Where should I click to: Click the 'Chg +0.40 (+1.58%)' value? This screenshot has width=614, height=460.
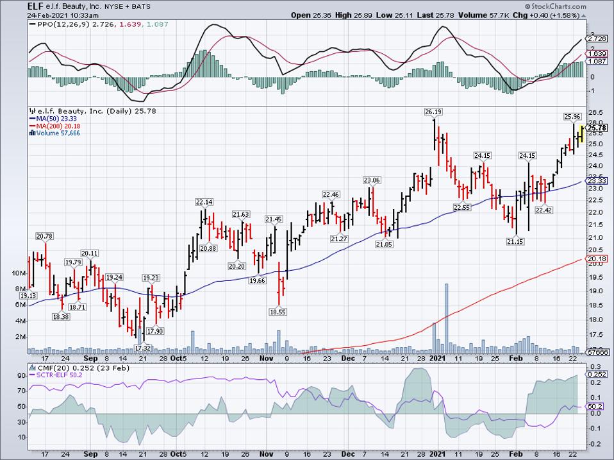(546, 15)
